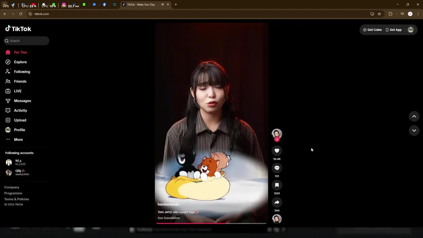Focus the TikTok Search field

click(x=26, y=41)
